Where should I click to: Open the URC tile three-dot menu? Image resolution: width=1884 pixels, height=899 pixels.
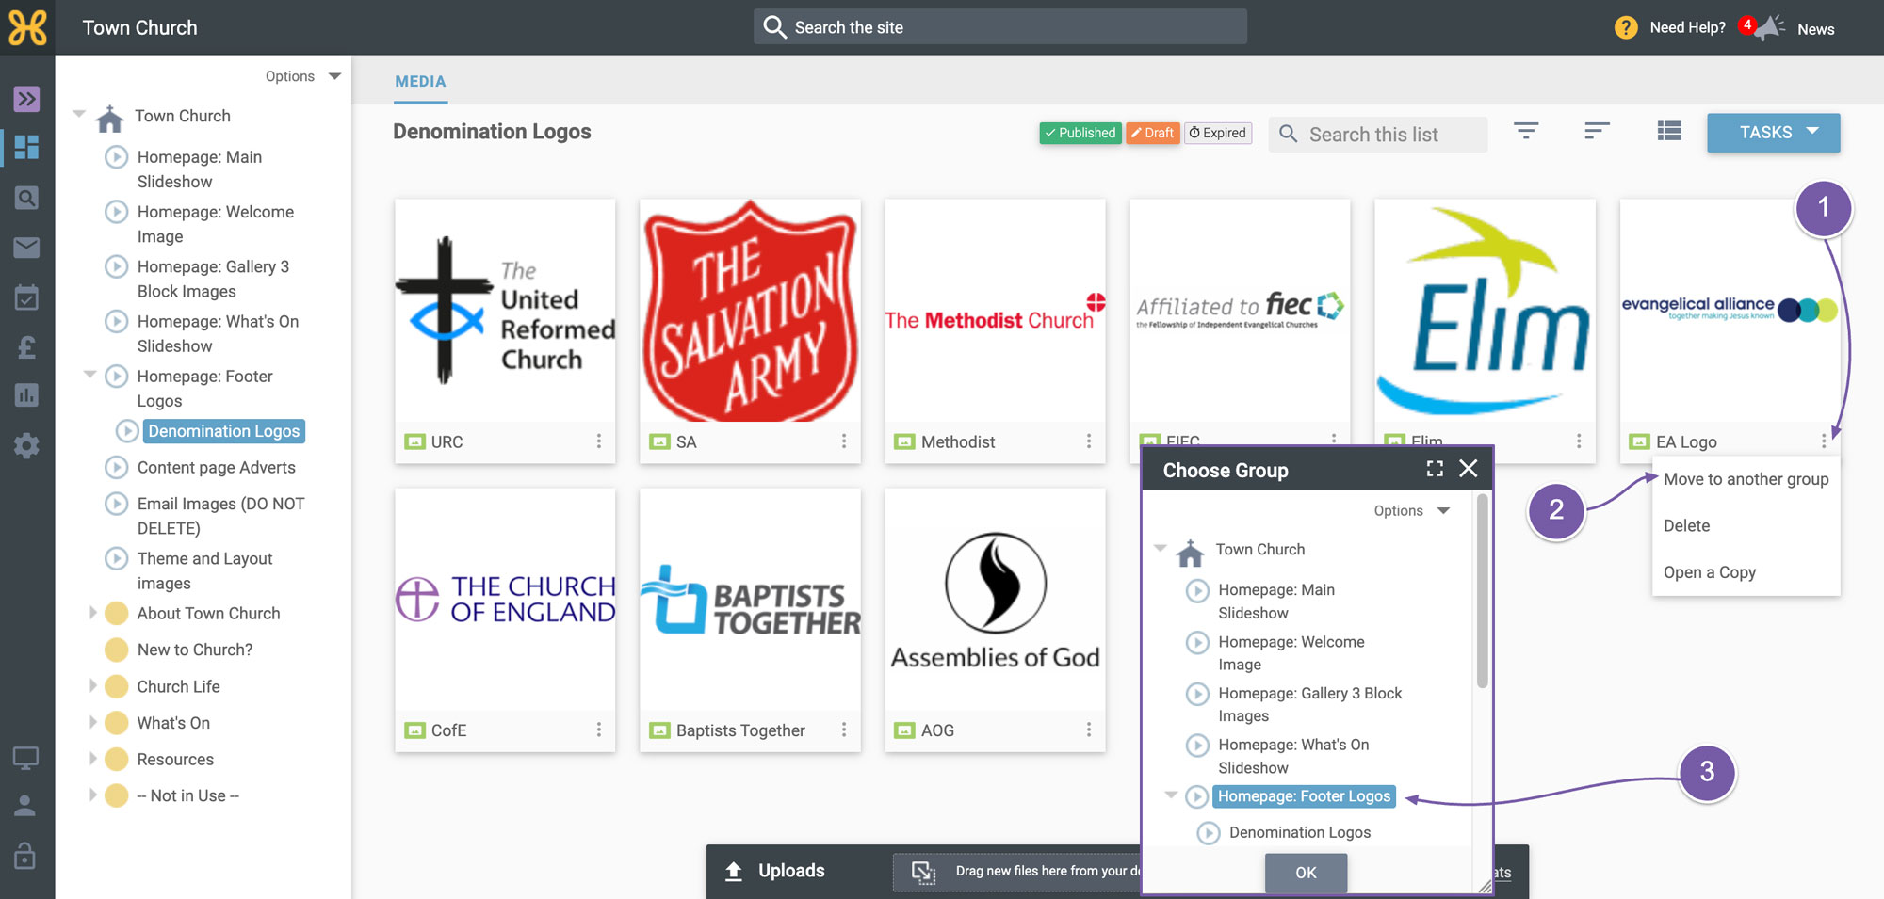coord(598,441)
